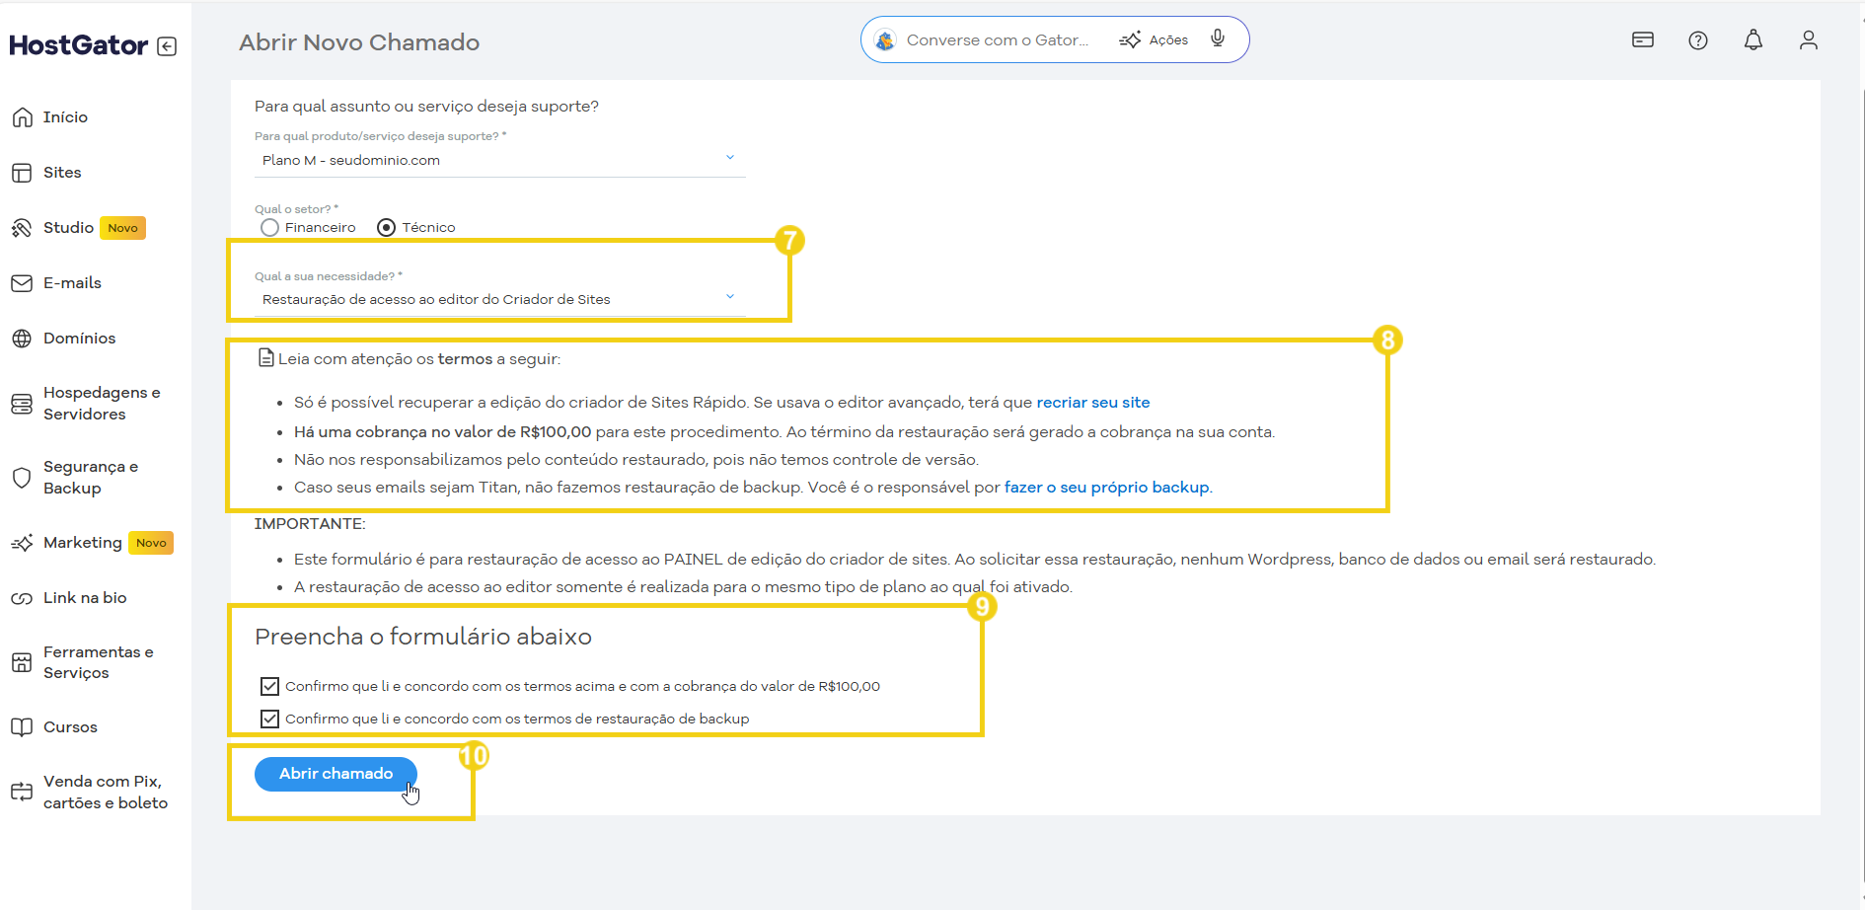Click the Cursos book icon

point(22,727)
